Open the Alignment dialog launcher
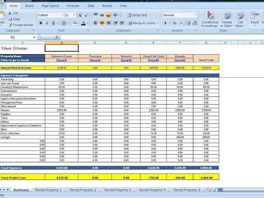Image resolution: width=264 pixels, height=198 pixels. 158,30
